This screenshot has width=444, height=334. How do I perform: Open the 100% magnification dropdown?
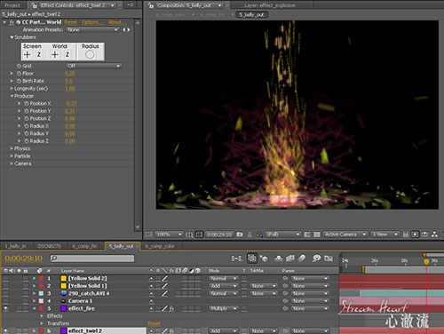pyautogui.click(x=169, y=235)
